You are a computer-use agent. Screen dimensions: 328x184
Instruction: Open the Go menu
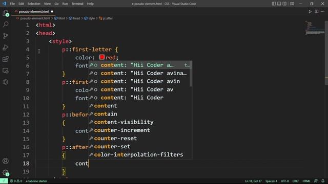coord(56,4)
